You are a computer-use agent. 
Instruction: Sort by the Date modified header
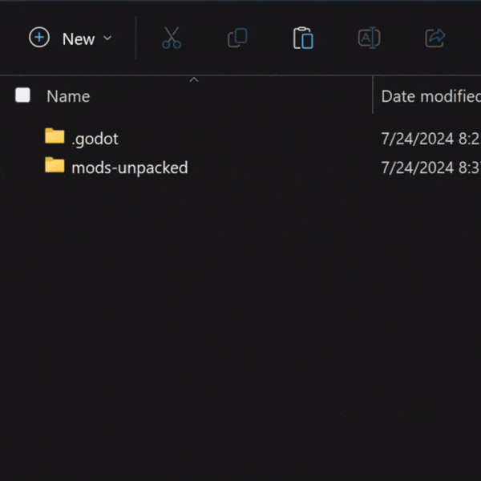[x=429, y=96]
